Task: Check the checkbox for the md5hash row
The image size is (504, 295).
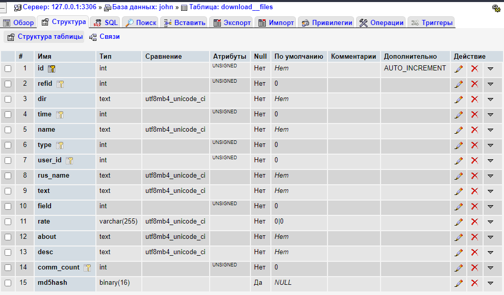Action: coord(8,283)
